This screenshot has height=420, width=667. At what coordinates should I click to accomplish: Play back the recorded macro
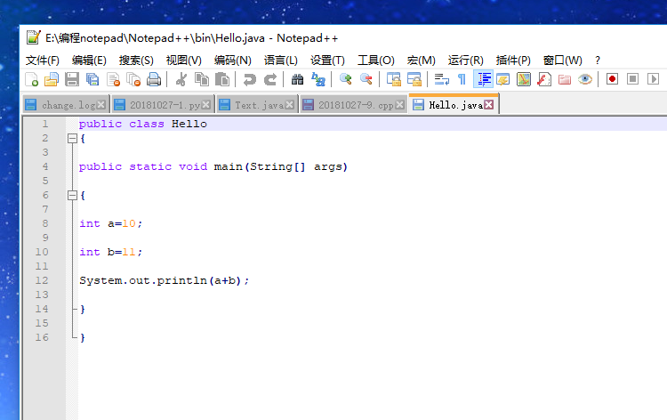654,79
